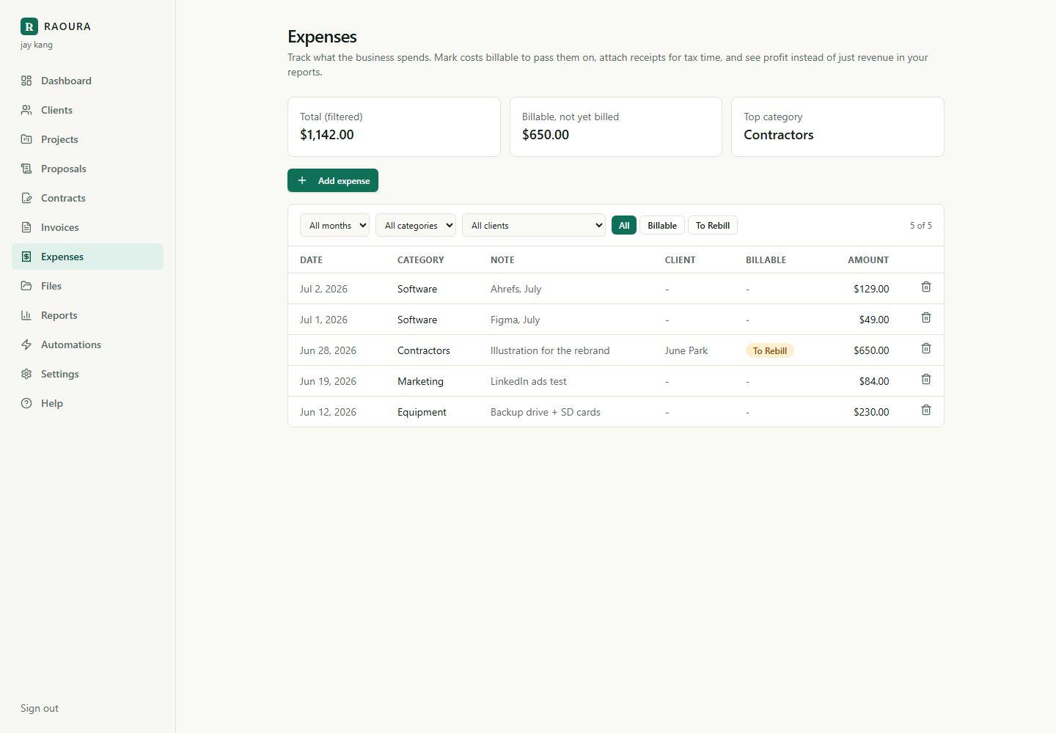This screenshot has height=733, width=1056.
Task: Click the BILLABLE column header
Action: (x=766, y=259)
